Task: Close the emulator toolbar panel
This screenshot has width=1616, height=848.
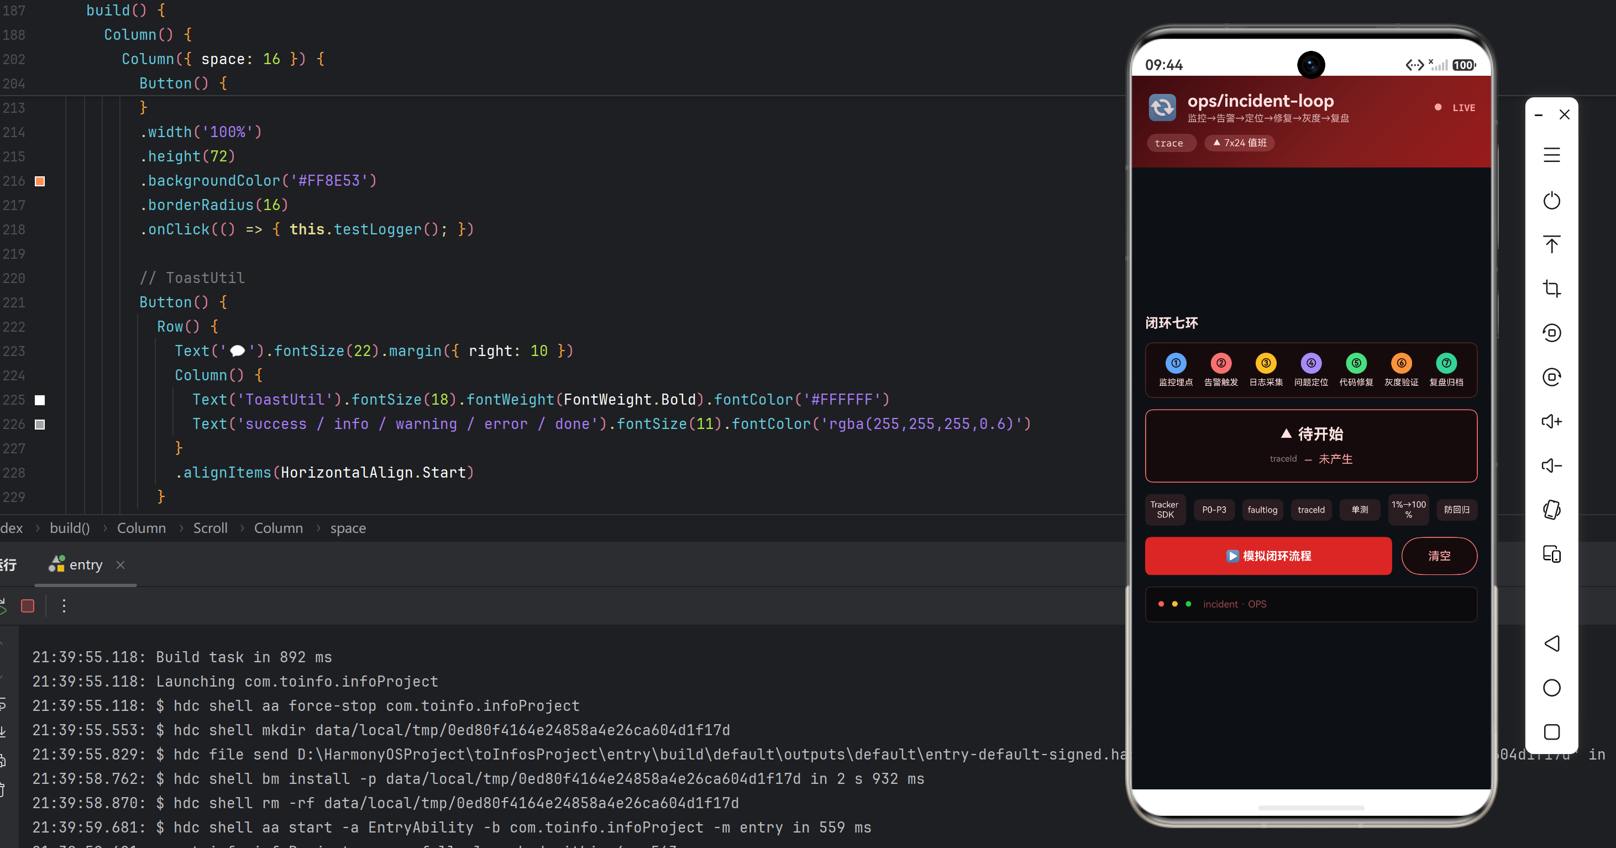Action: pos(1564,114)
